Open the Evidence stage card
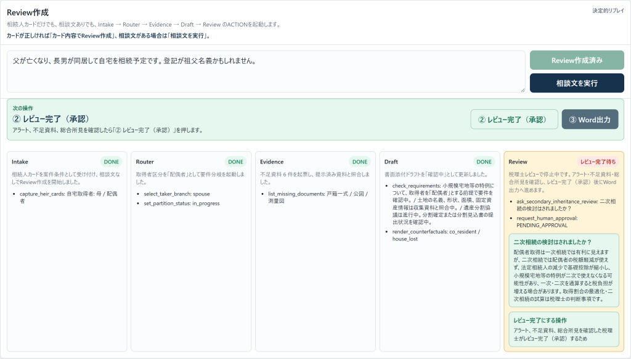 click(315, 252)
